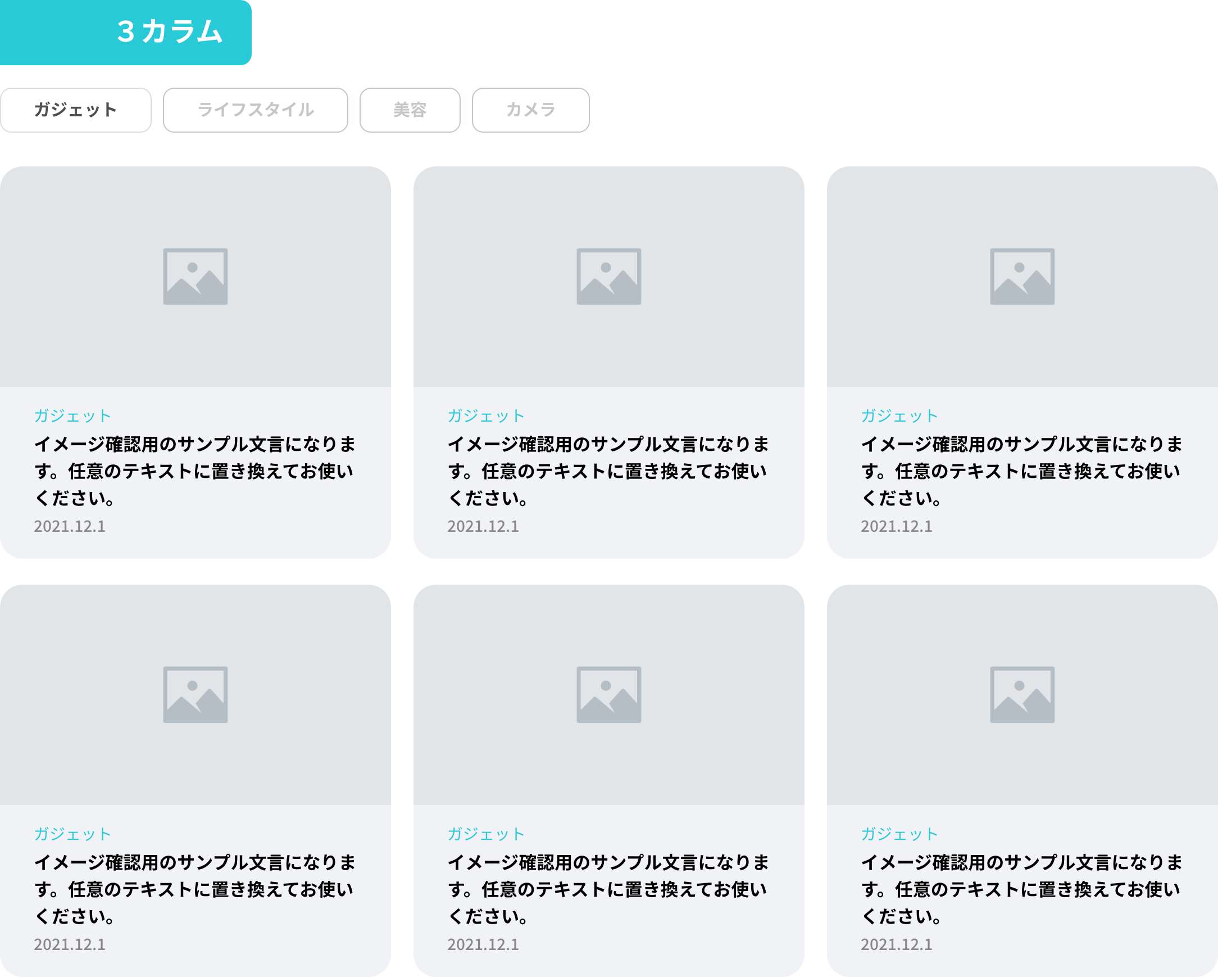Enable the 美容 filter
The height and width of the screenshot is (977, 1218).
tap(410, 110)
